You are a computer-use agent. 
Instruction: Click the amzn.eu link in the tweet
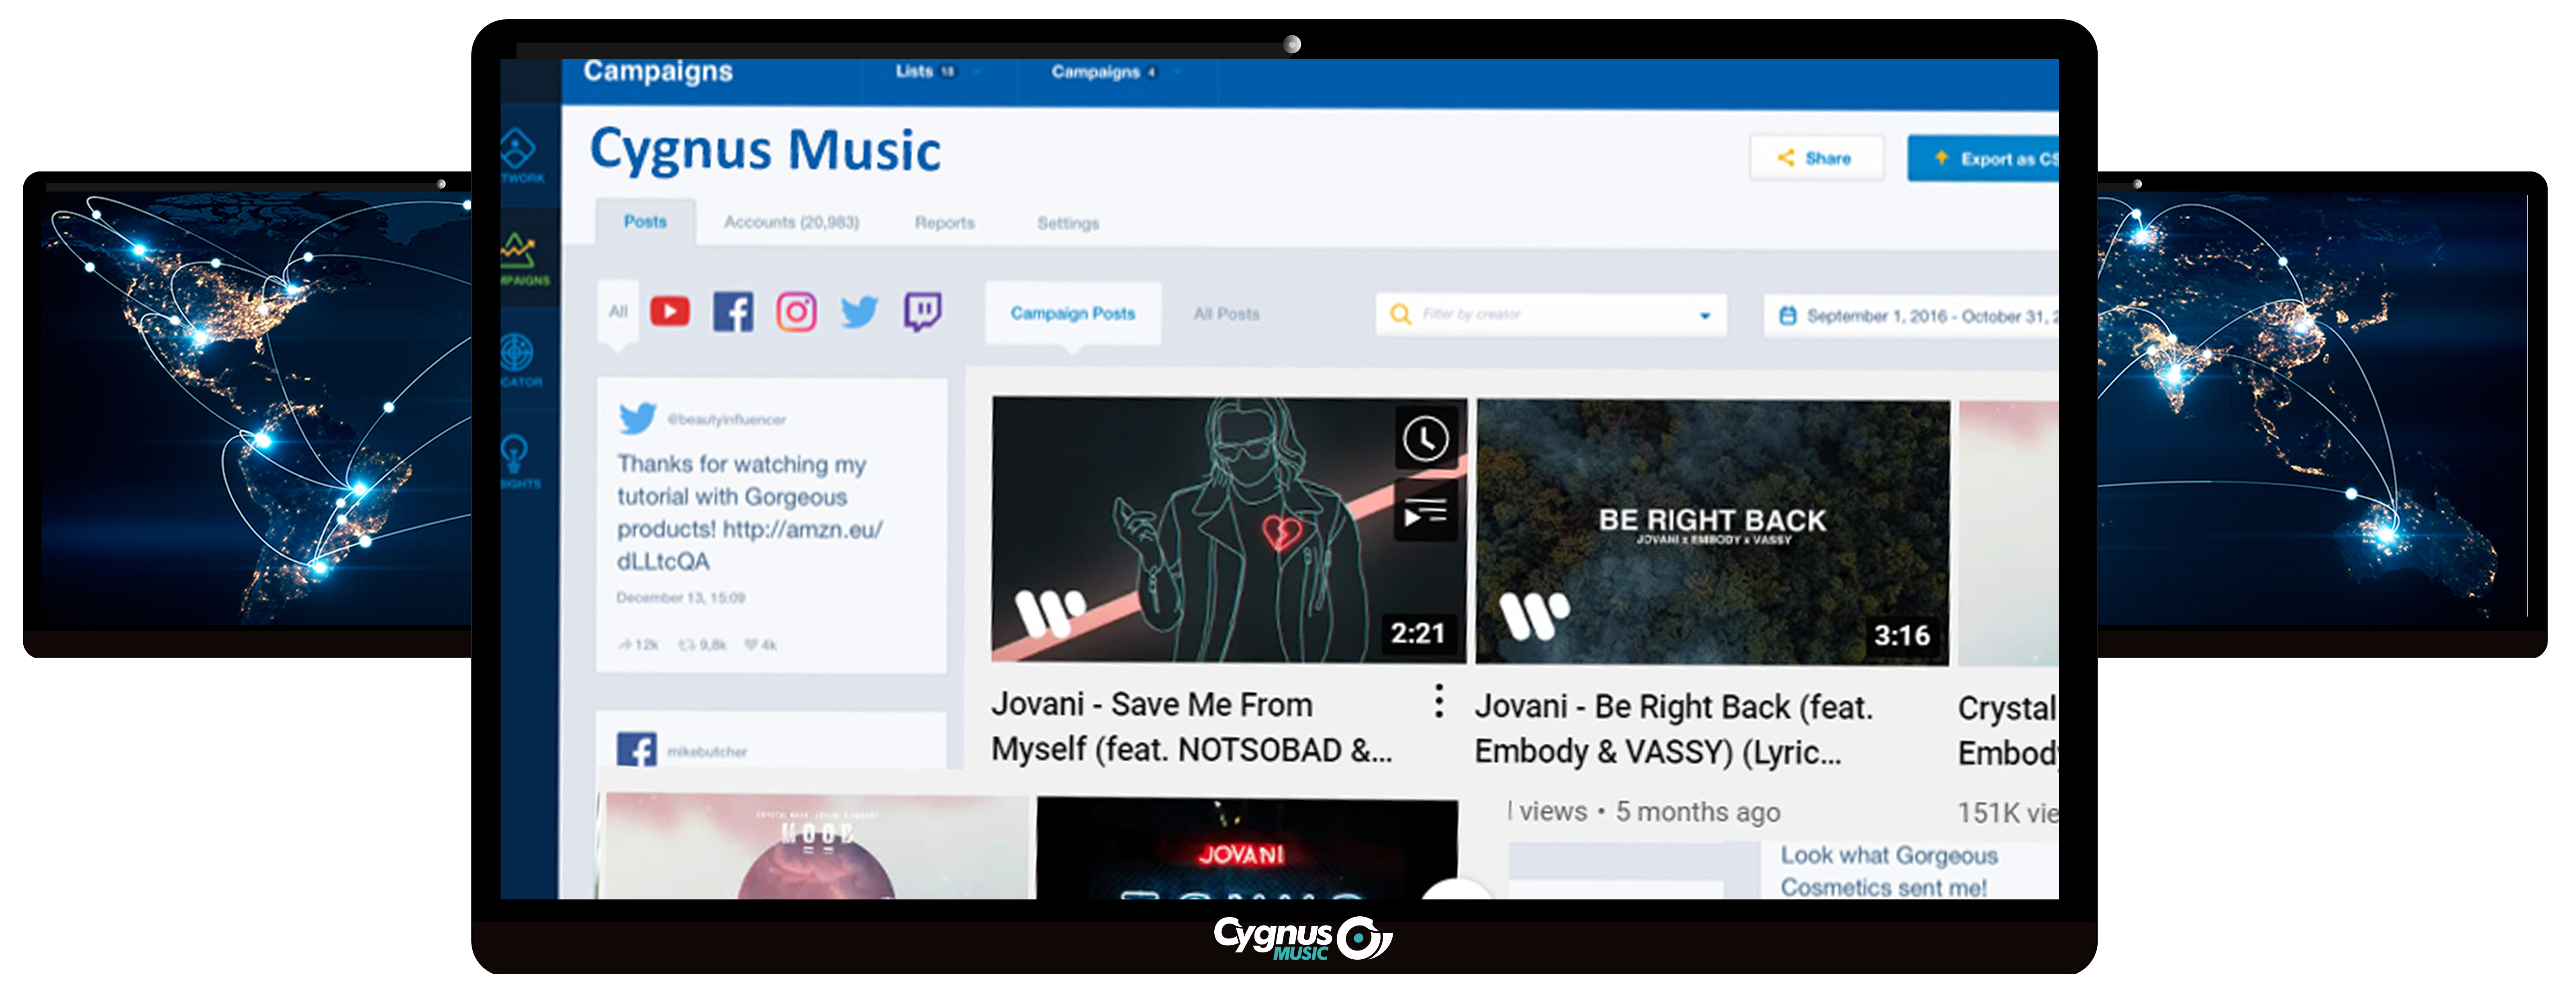coord(750,545)
